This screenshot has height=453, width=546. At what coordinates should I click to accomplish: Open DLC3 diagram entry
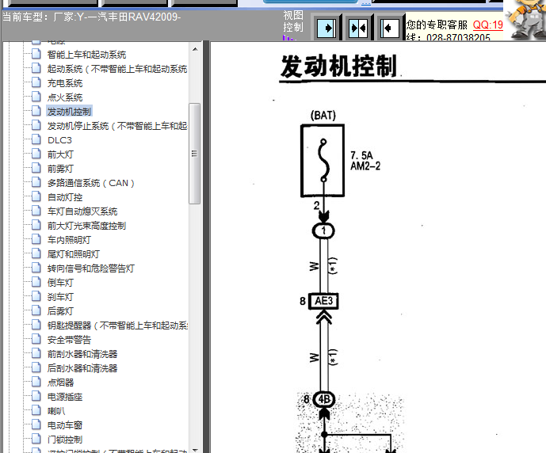tap(59, 140)
